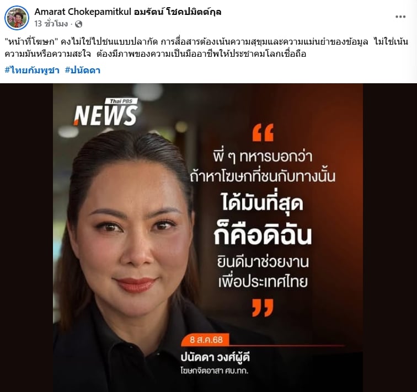Open Amarat Chokepamitkul profile name link
The image size is (417, 392).
(128, 12)
